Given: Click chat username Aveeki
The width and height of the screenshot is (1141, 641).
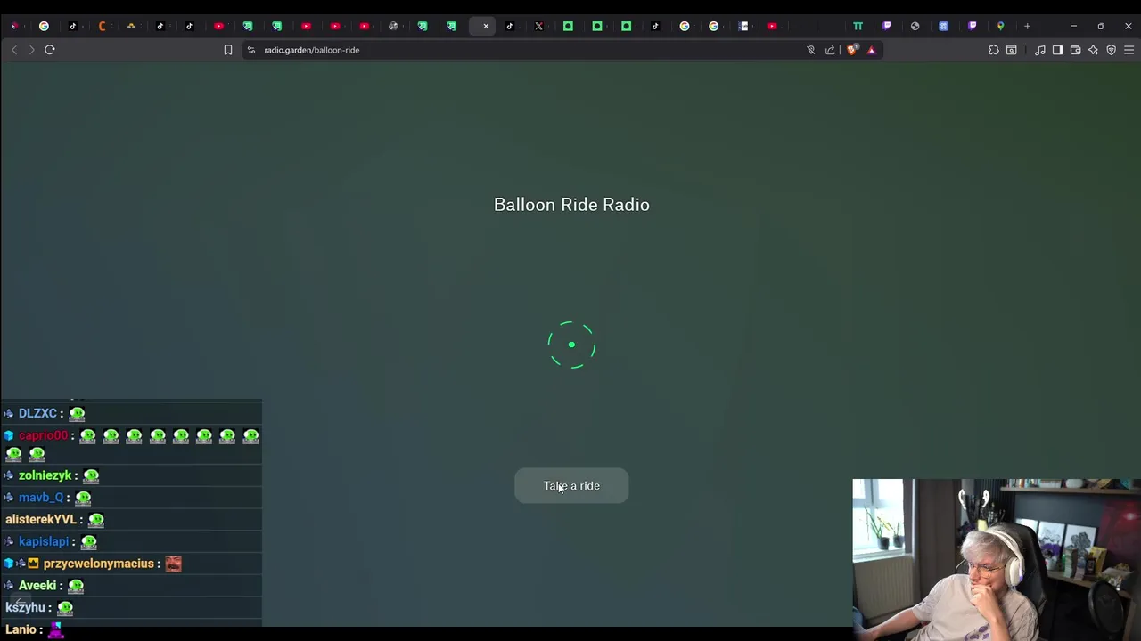Looking at the screenshot, I should 37,586.
